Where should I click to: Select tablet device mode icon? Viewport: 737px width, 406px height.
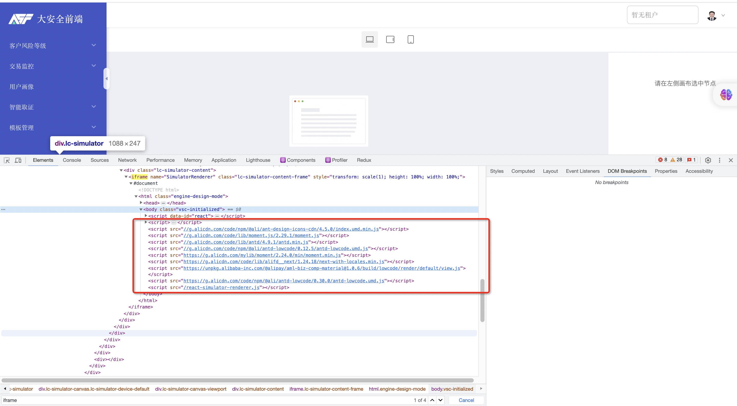(x=390, y=39)
